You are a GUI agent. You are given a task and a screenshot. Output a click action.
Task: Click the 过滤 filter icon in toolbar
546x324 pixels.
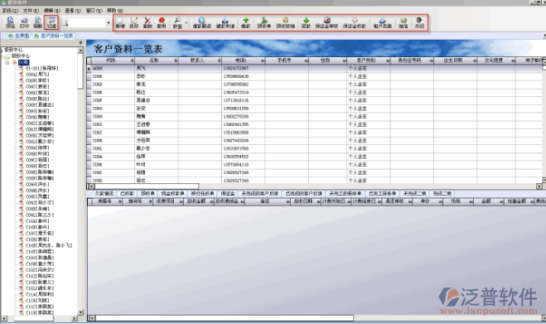[51, 22]
